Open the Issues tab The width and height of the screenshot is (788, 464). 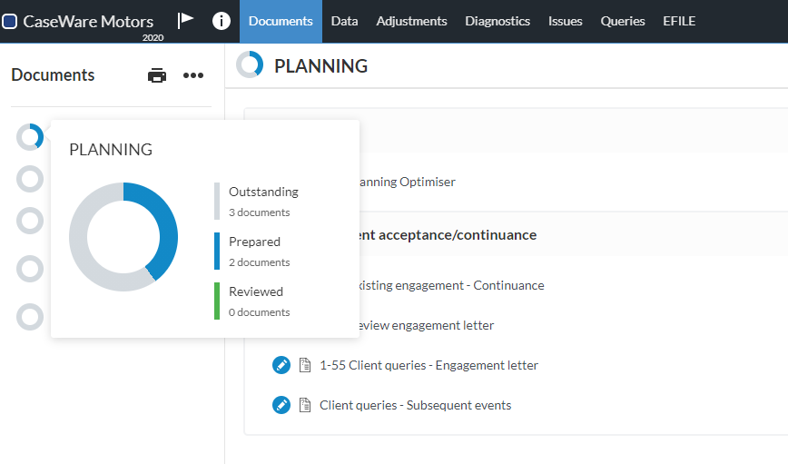tap(566, 21)
